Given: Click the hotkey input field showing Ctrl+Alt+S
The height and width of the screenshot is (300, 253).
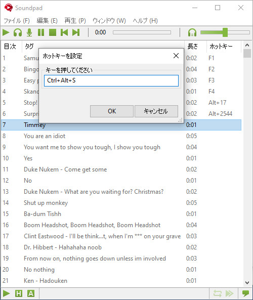Looking at the screenshot, I should click(x=111, y=80).
